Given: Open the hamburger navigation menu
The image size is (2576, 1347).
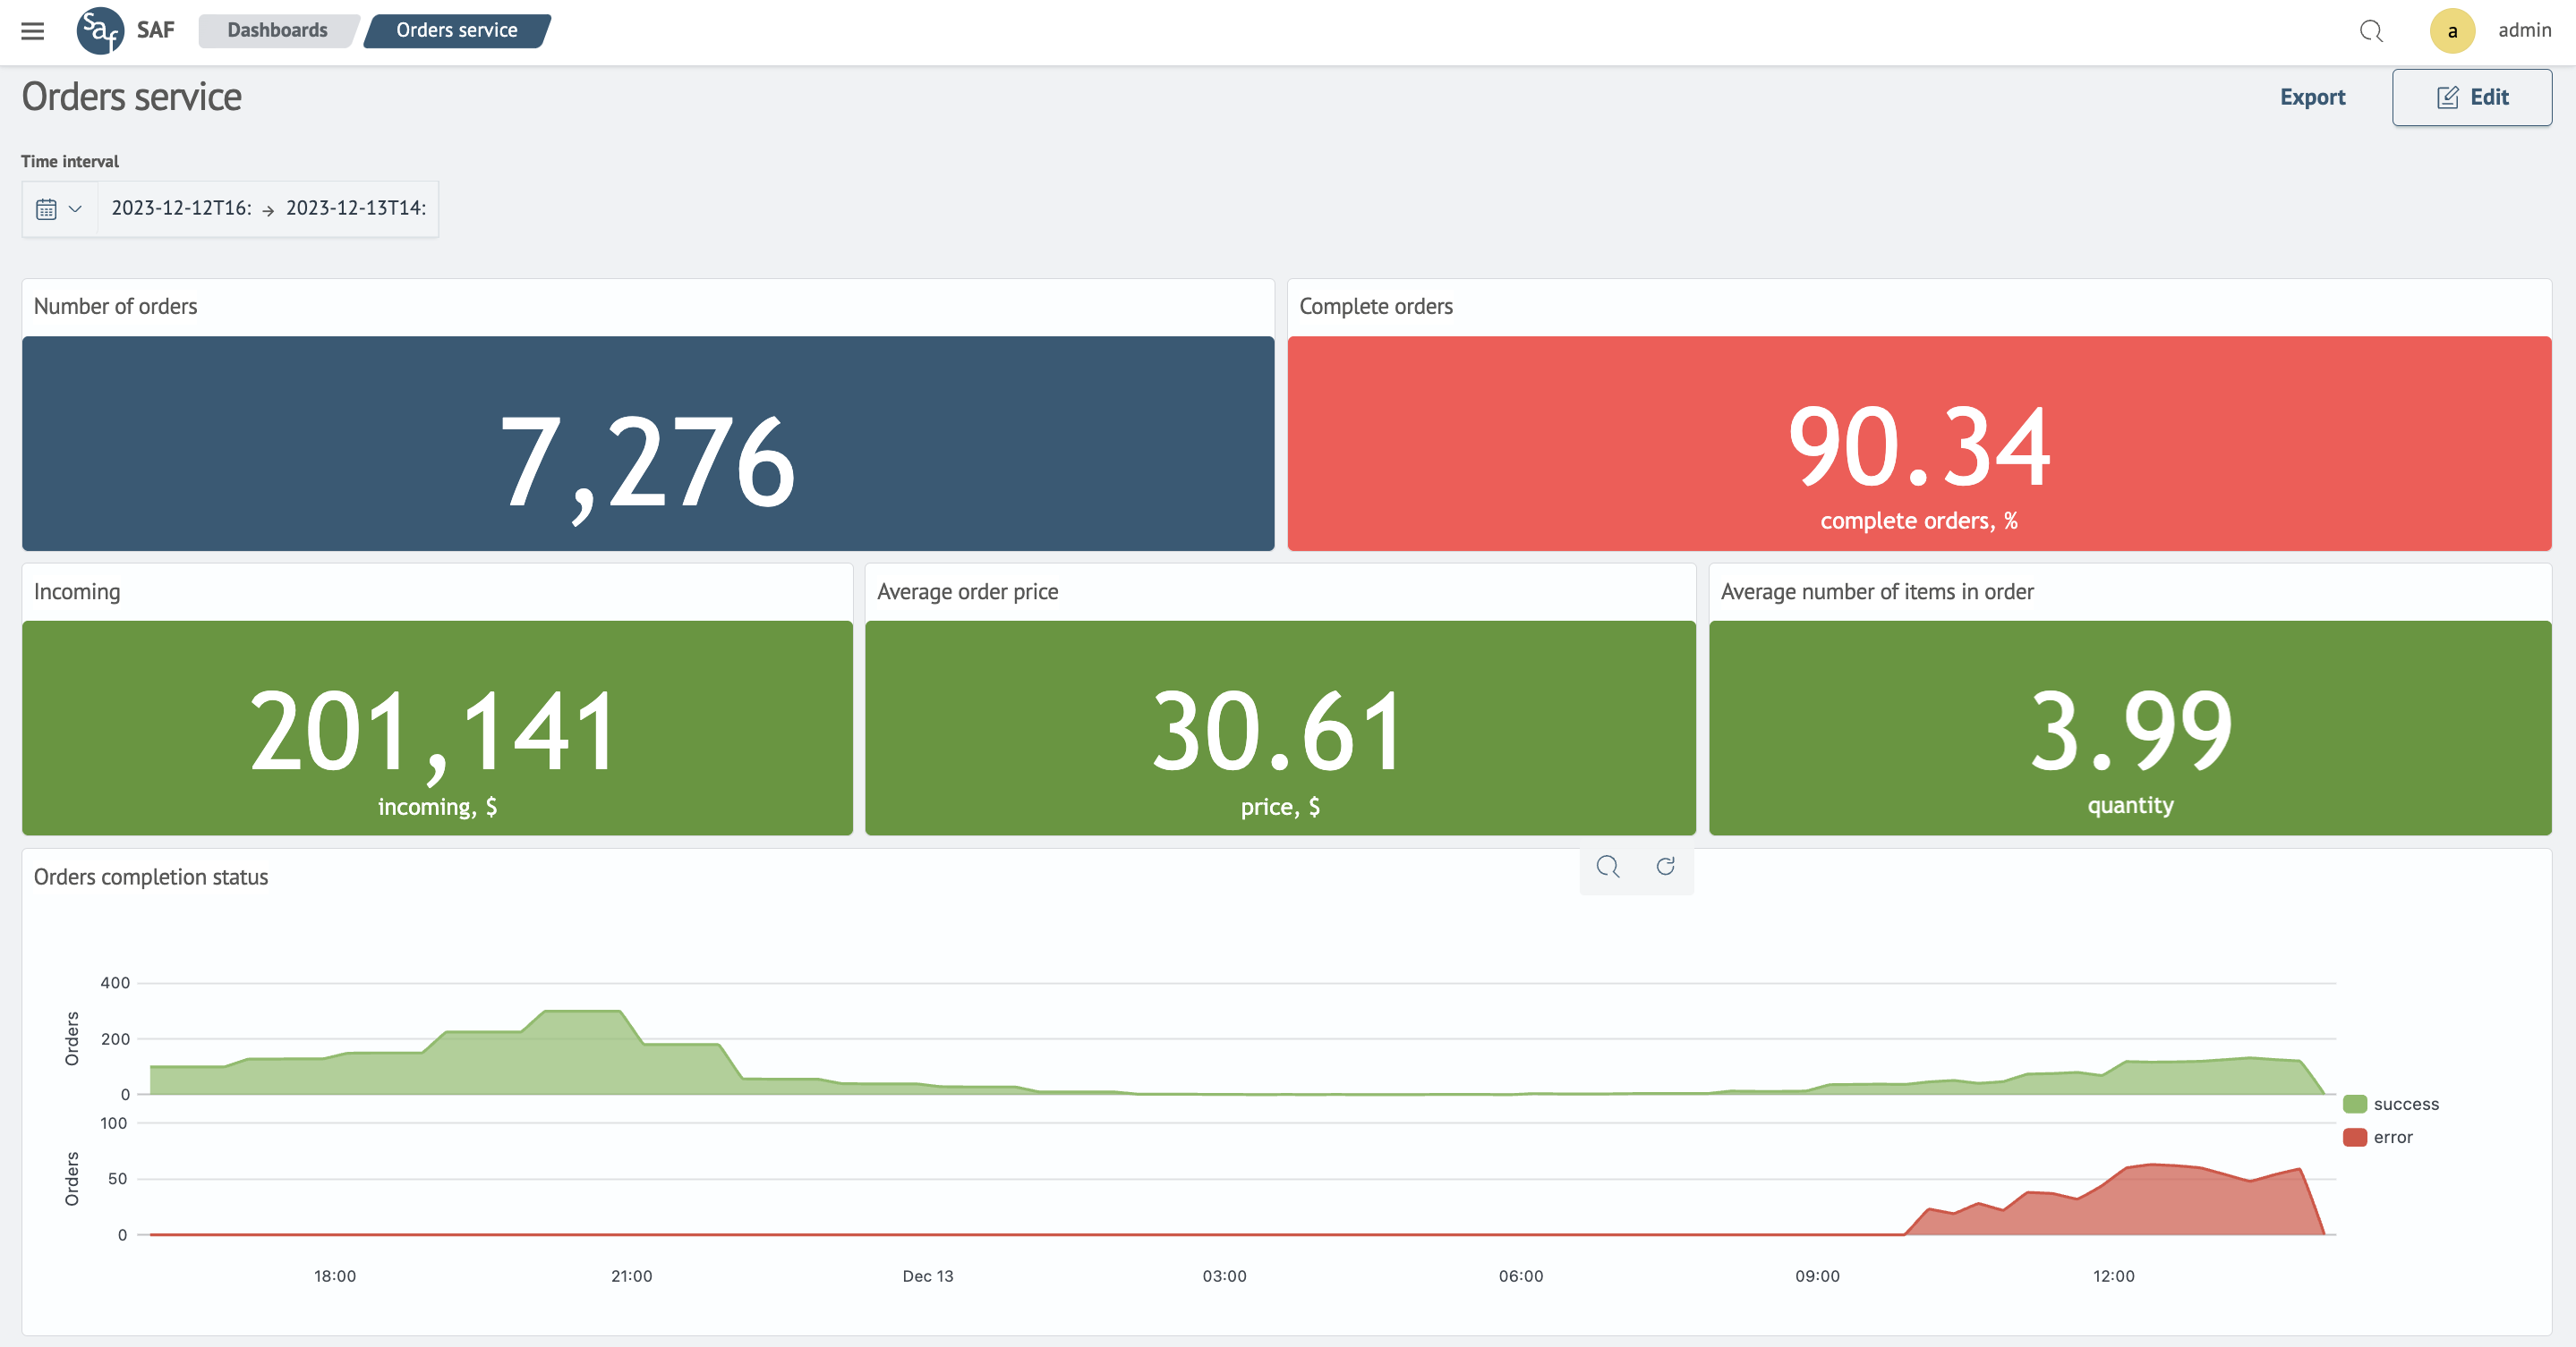Looking at the screenshot, I should (32, 31).
